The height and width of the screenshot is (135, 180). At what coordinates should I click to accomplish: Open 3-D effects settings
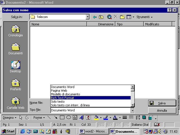pos(151,118)
